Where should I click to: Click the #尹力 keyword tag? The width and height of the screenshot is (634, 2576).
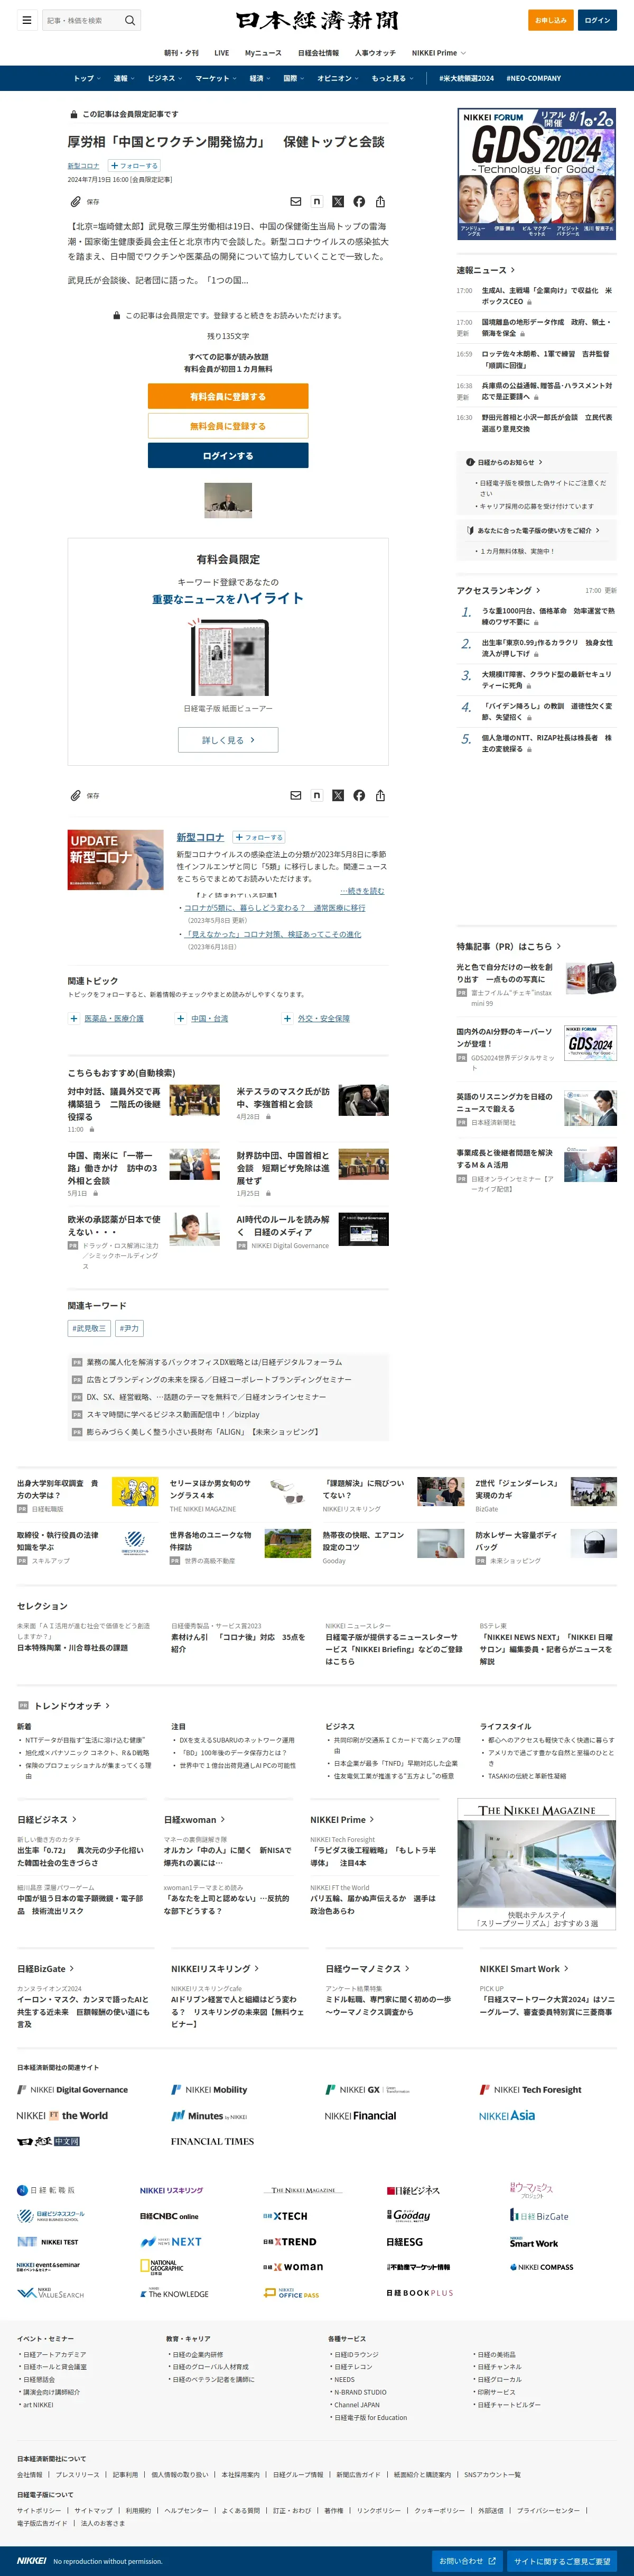tap(130, 1328)
